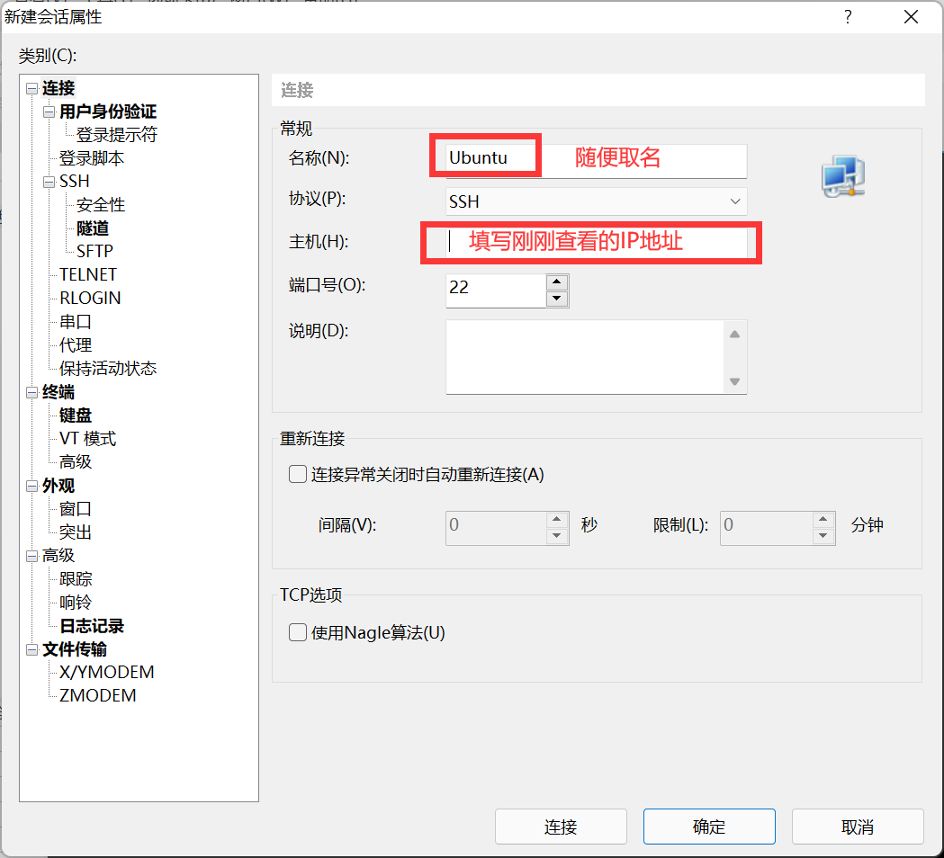Open the 安全性 category
This screenshot has height=858, width=944.
(101, 205)
